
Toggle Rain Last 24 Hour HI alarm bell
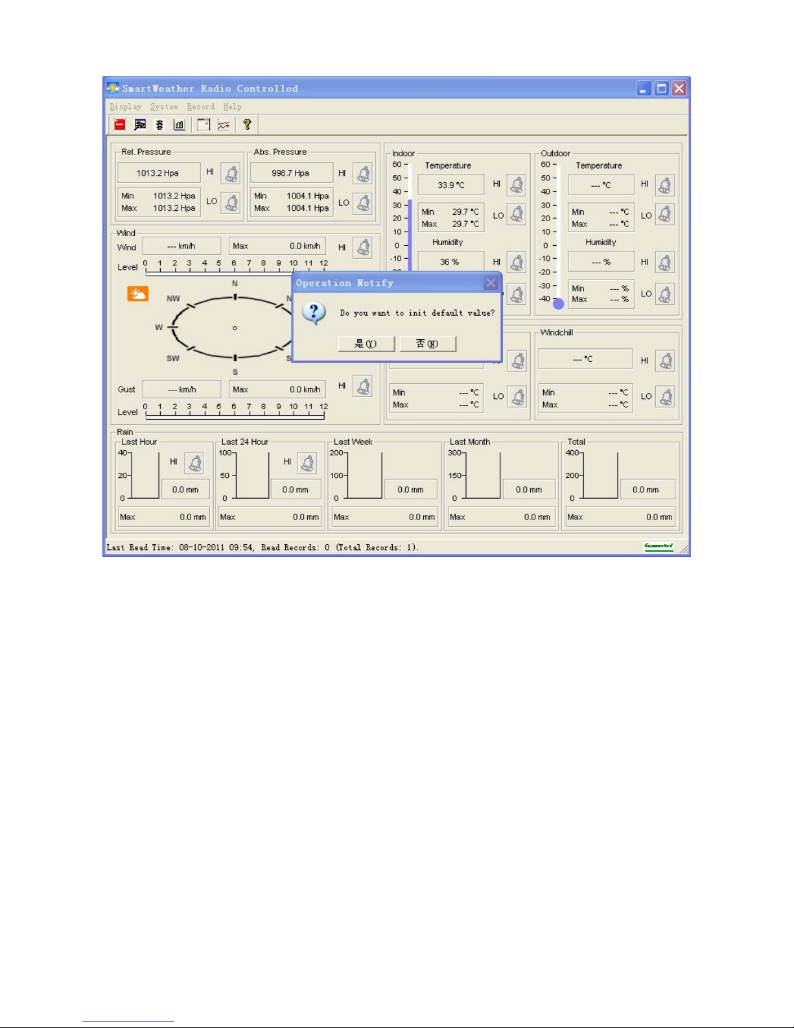click(307, 463)
